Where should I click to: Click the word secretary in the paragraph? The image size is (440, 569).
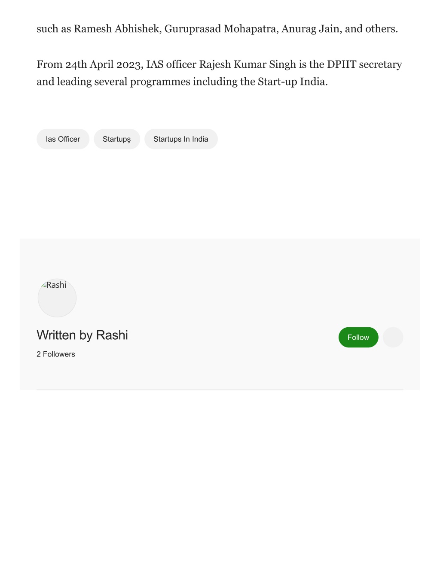(380, 64)
